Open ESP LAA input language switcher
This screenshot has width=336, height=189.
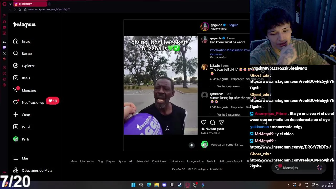(307, 185)
